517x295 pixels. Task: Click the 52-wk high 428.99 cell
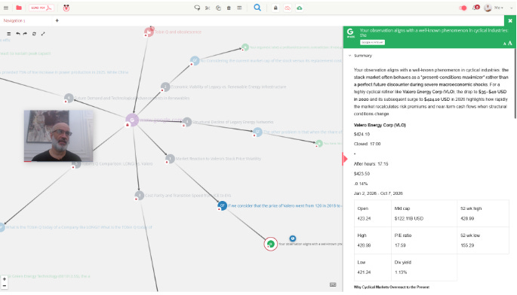click(483, 214)
